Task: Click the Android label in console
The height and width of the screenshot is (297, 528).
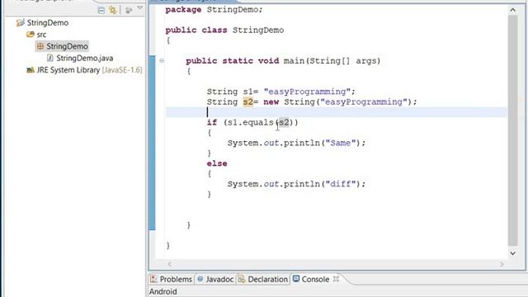Action: click(x=163, y=291)
